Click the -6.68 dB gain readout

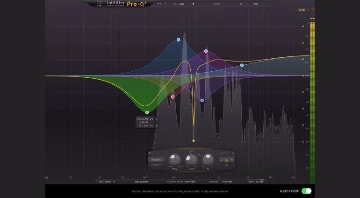point(144,122)
